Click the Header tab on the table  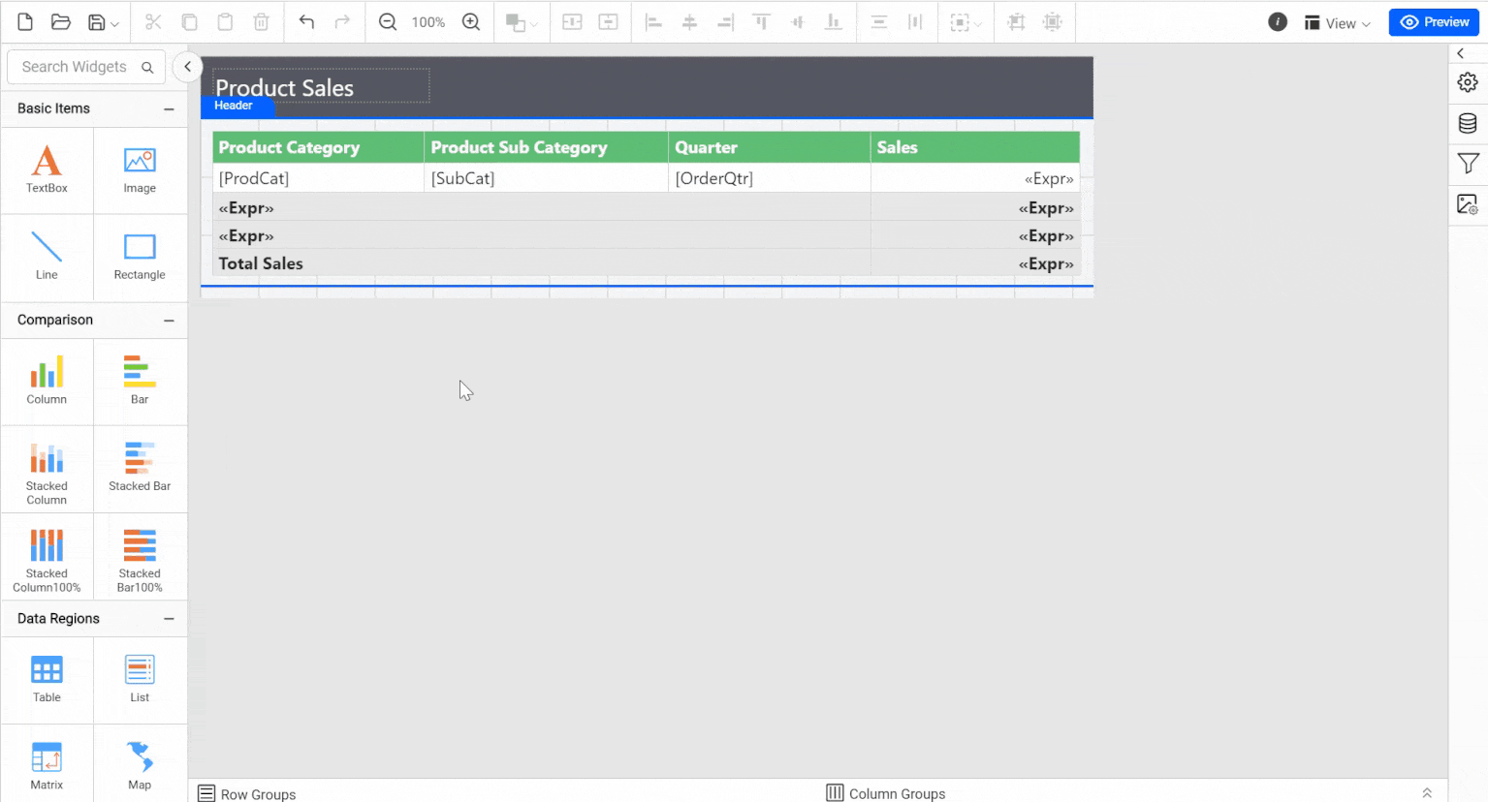pos(234,106)
